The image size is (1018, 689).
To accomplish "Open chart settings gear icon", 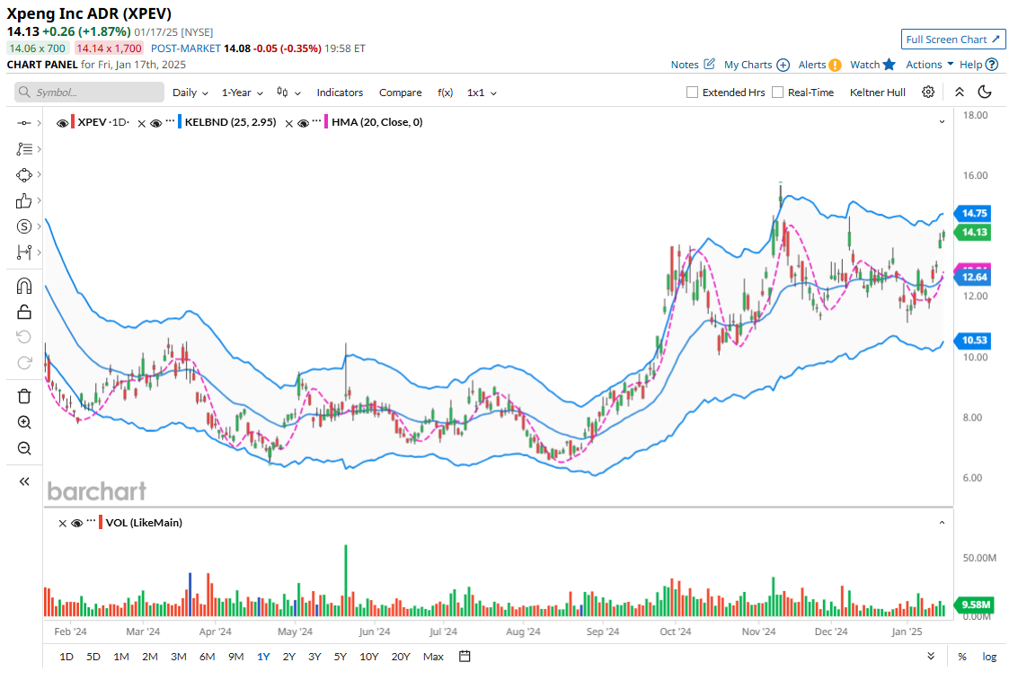I will pyautogui.click(x=928, y=93).
